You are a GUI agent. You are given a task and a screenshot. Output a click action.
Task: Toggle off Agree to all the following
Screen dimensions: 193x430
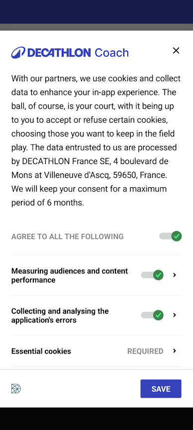[170, 236]
